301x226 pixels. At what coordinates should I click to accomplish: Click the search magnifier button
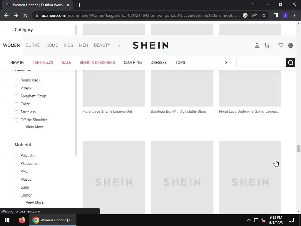[291, 62]
